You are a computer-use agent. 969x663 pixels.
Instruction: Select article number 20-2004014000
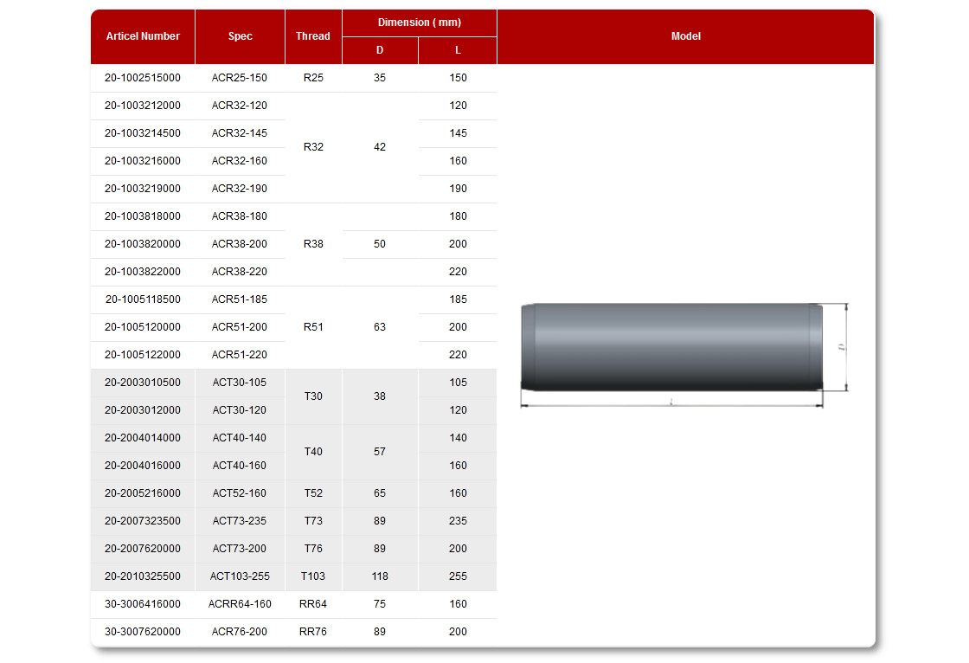click(143, 438)
